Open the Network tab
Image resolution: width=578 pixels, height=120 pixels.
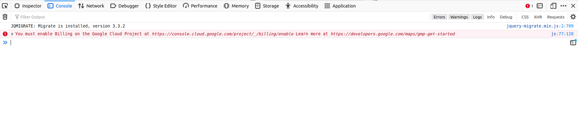click(91, 6)
